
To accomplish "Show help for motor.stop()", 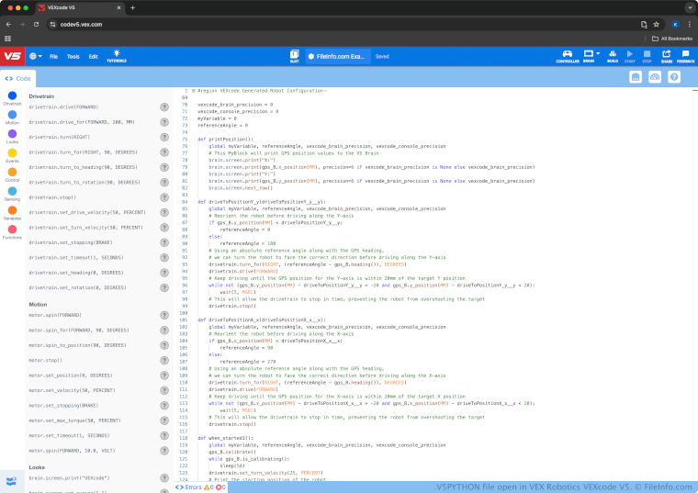I will (164, 361).
